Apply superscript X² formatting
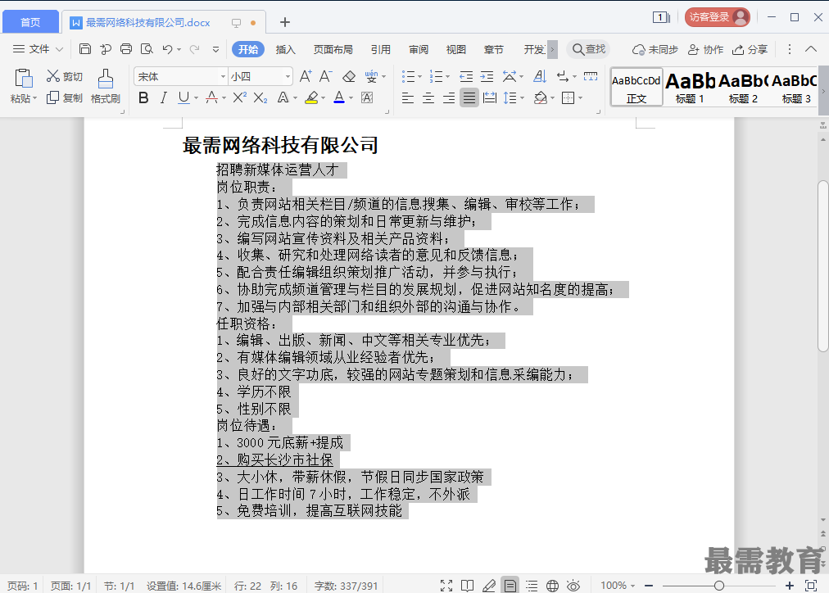This screenshot has width=829, height=593. click(239, 97)
